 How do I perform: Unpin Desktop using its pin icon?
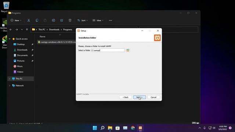pyautogui.click(x=32, y=44)
